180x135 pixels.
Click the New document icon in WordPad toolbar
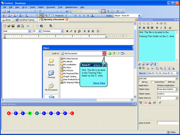pyautogui.click(x=5, y=26)
